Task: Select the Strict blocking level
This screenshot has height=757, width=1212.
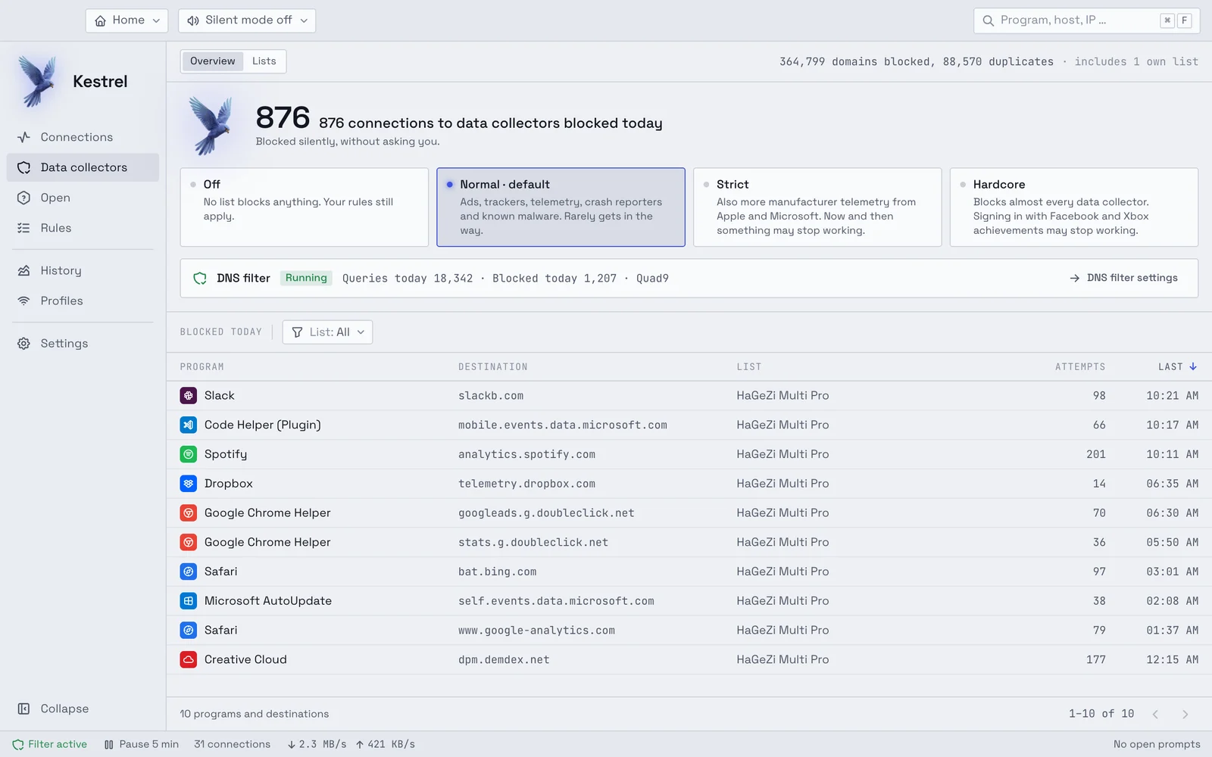Action: coord(817,207)
